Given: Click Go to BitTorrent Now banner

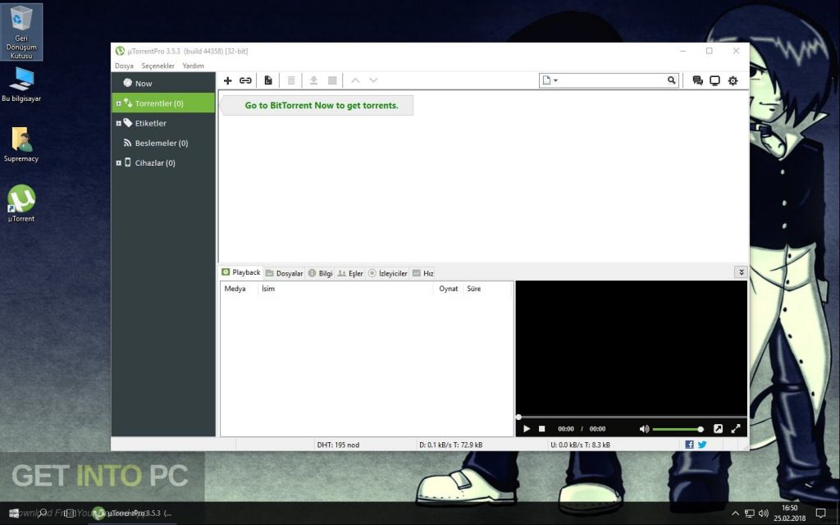Looking at the screenshot, I should [x=317, y=106].
